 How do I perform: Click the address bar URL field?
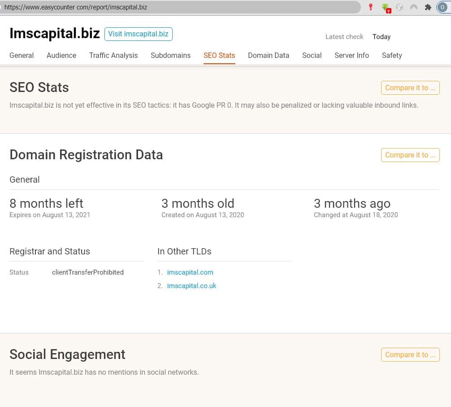click(x=179, y=7)
